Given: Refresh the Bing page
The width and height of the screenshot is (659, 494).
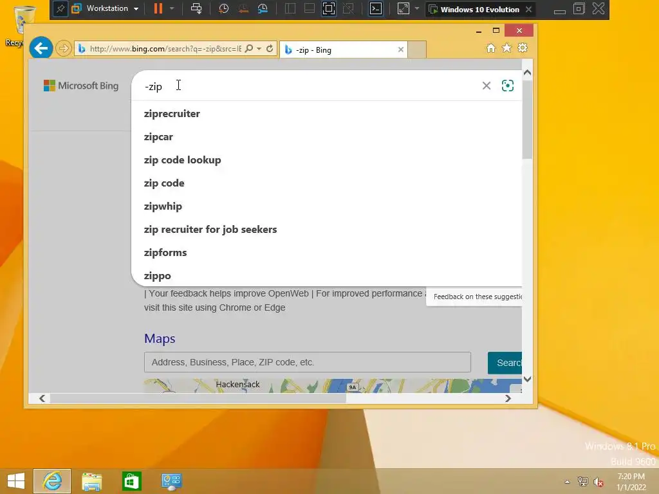Looking at the screenshot, I should tap(270, 48).
